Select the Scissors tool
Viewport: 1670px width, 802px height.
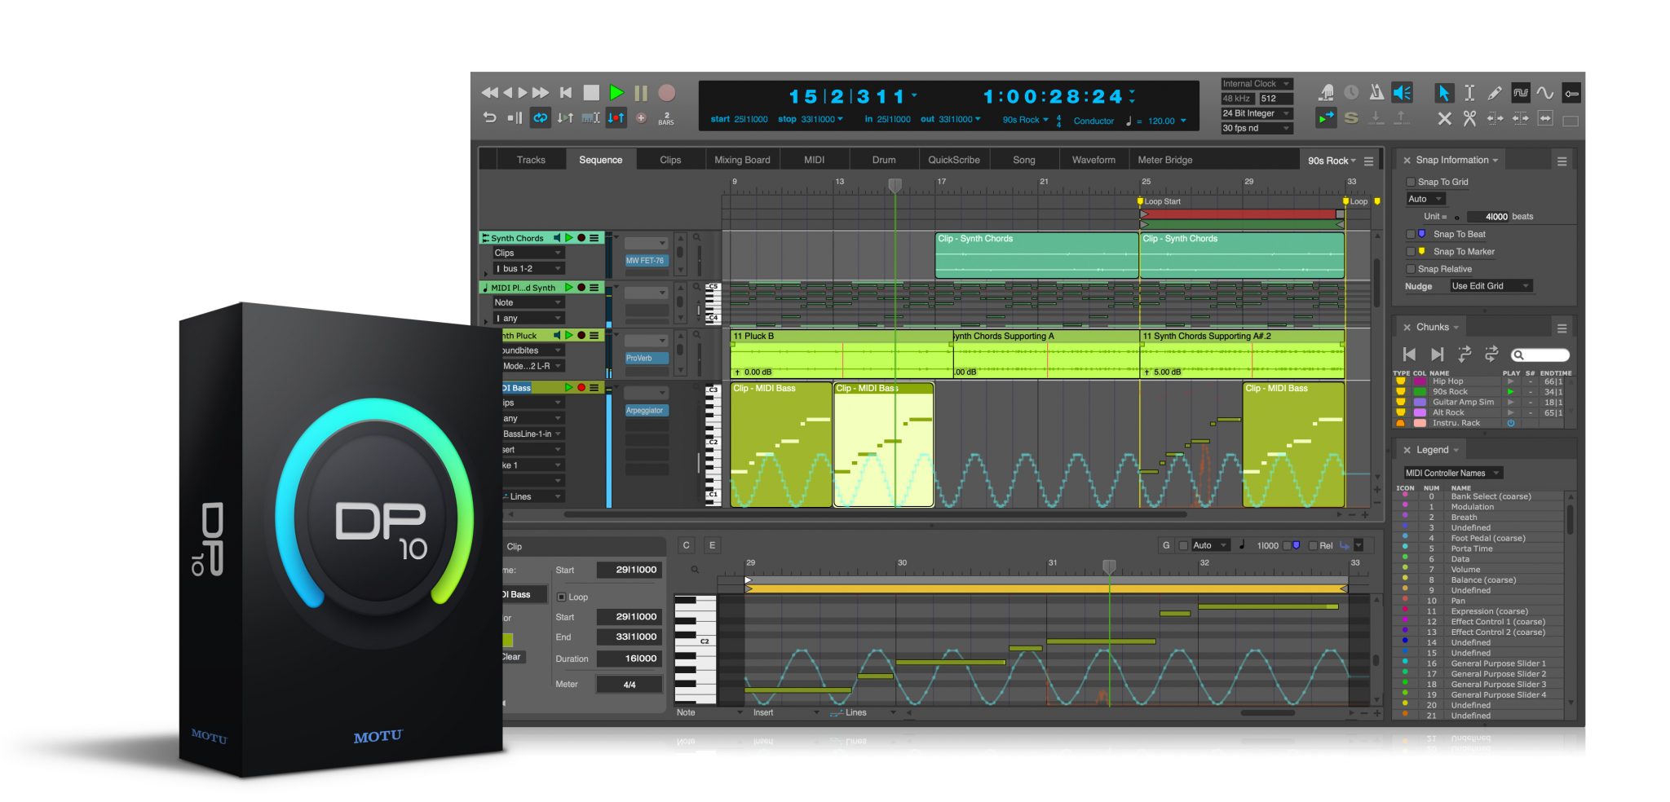(1469, 119)
